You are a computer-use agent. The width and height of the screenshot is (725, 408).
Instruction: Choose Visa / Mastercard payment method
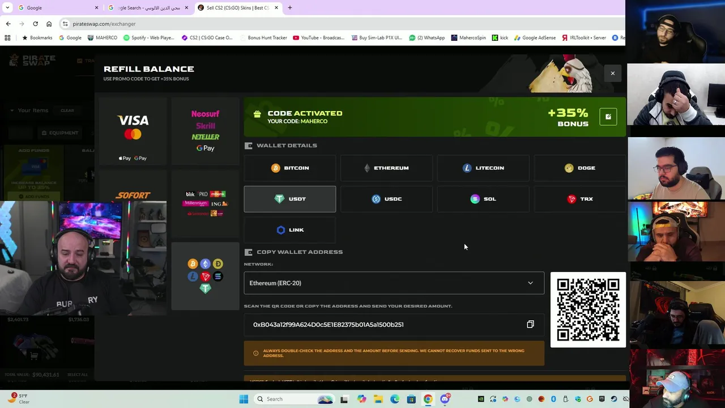pos(133,131)
